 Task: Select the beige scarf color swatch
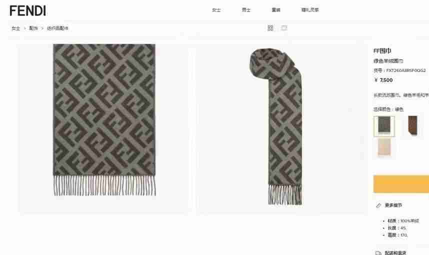click(384, 147)
